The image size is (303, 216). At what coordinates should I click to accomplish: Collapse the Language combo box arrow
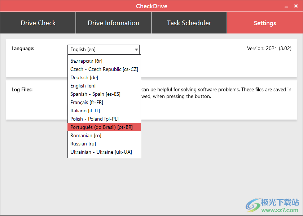click(x=136, y=50)
